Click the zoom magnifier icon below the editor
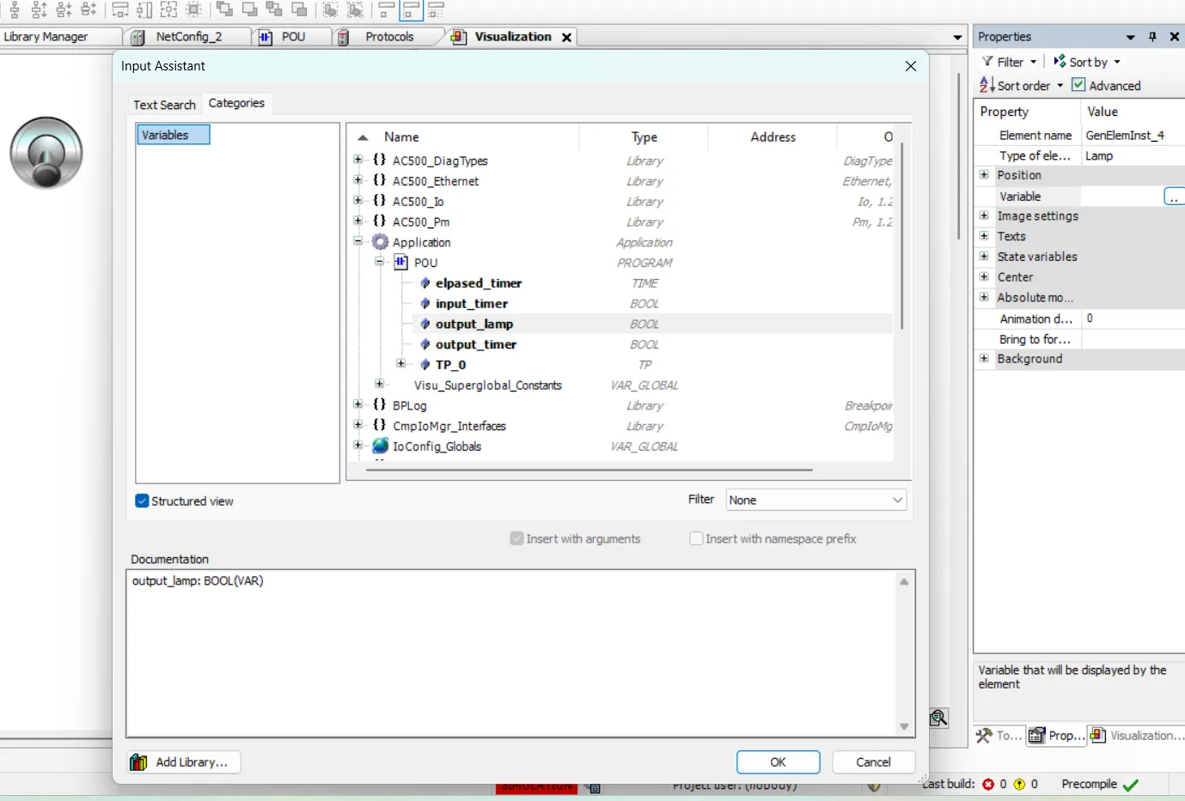 pos(938,718)
